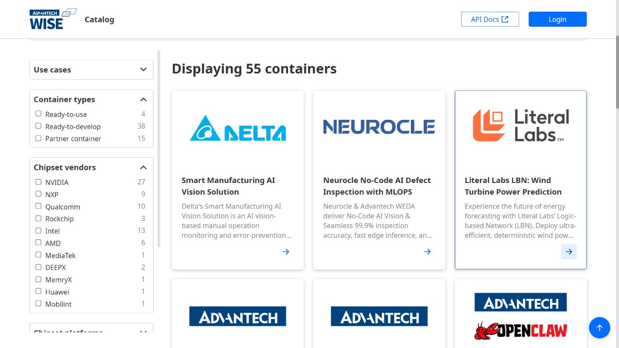The image size is (619, 348).
Task: Enable the Rockchip chipset filter
Action: [x=38, y=218]
